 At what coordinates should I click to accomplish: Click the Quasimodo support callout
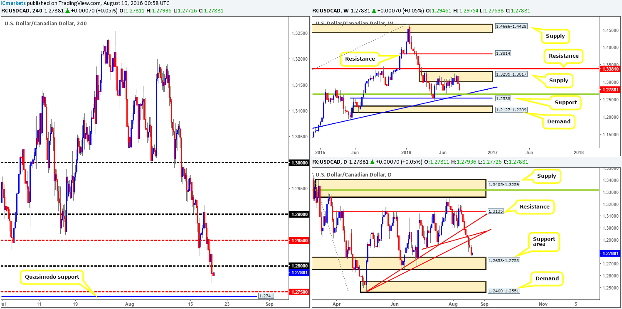(51, 277)
